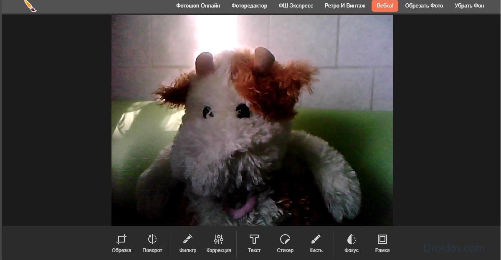
Task: Select the Обрезка crop tool icon
Action: tap(121, 239)
